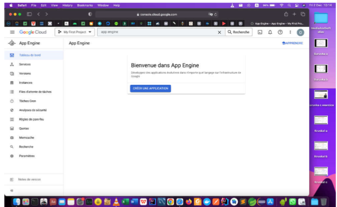This screenshot has width=337, height=207.
Task: Open the Google Cloud navigation hamburger menu
Action: tap(12, 32)
